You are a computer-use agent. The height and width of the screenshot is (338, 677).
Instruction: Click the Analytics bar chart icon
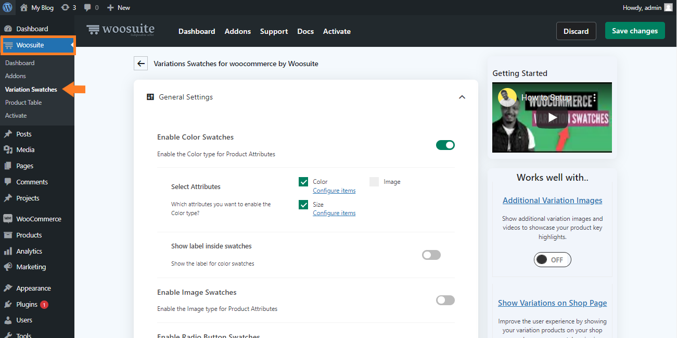(8, 251)
